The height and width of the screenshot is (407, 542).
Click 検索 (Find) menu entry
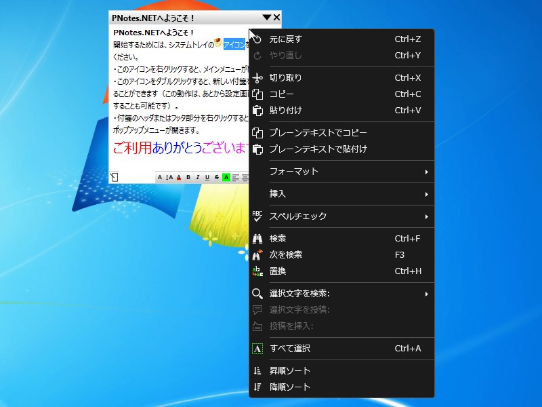(x=341, y=239)
